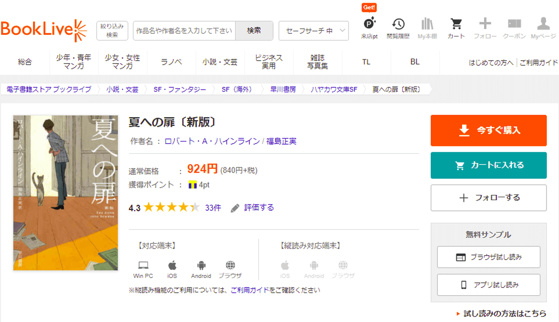Click 評価する pencil review link
This screenshot has height=322, width=559.
coord(252,208)
